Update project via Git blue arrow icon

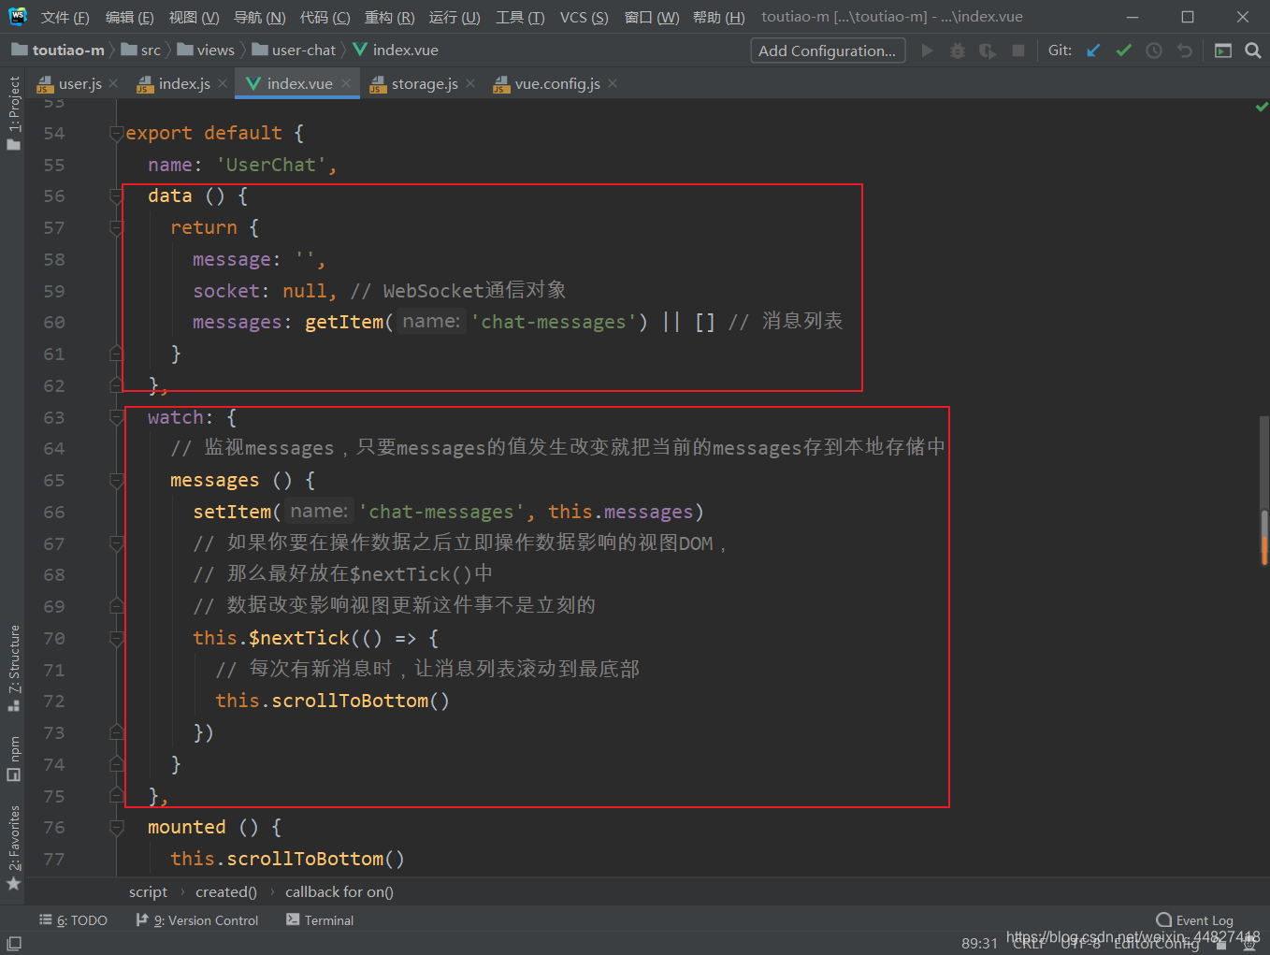(x=1093, y=51)
